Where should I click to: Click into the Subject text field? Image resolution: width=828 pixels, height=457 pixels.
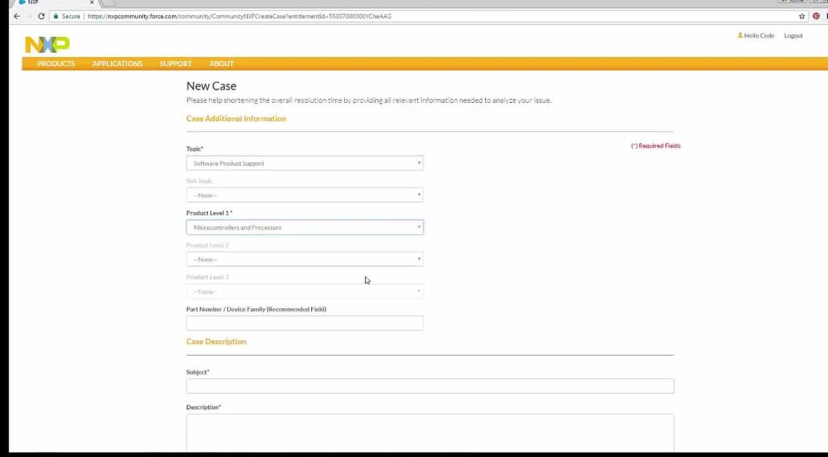click(430, 386)
